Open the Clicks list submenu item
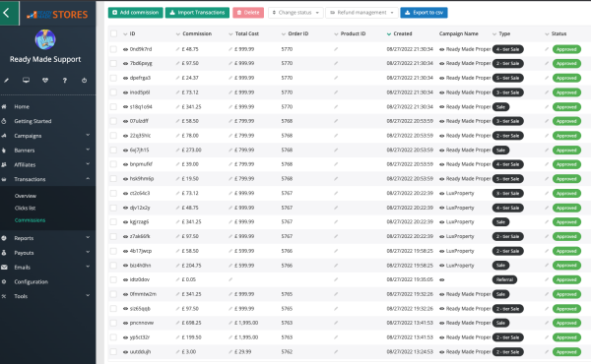 pos(26,208)
